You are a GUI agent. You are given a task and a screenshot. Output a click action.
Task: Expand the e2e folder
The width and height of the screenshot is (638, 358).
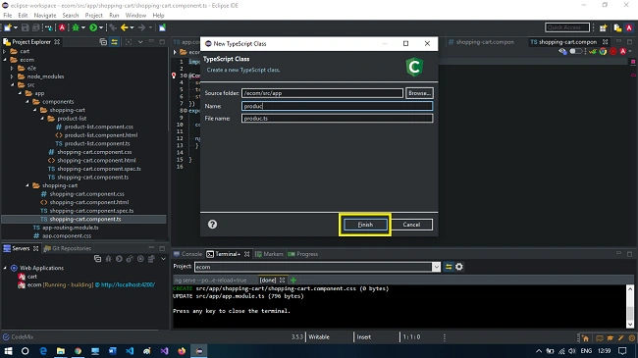(x=12, y=68)
